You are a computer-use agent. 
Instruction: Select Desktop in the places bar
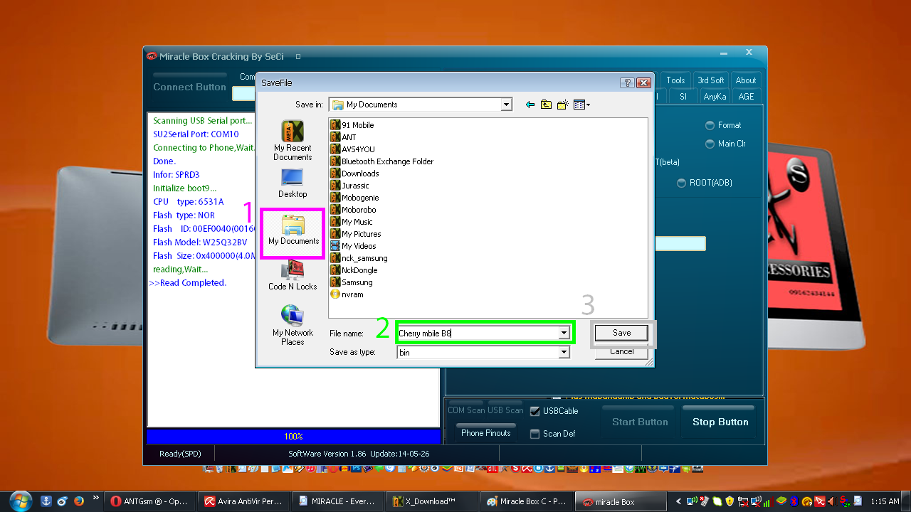tap(293, 183)
